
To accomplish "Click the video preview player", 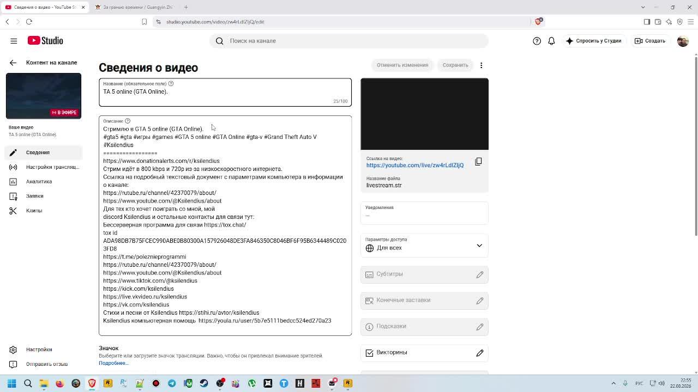I will [x=424, y=114].
